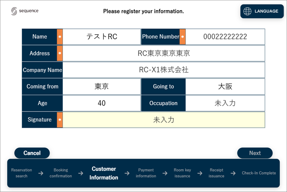
Task: Click the arrow after Reservation search step
Action: pyautogui.click(x=41, y=173)
